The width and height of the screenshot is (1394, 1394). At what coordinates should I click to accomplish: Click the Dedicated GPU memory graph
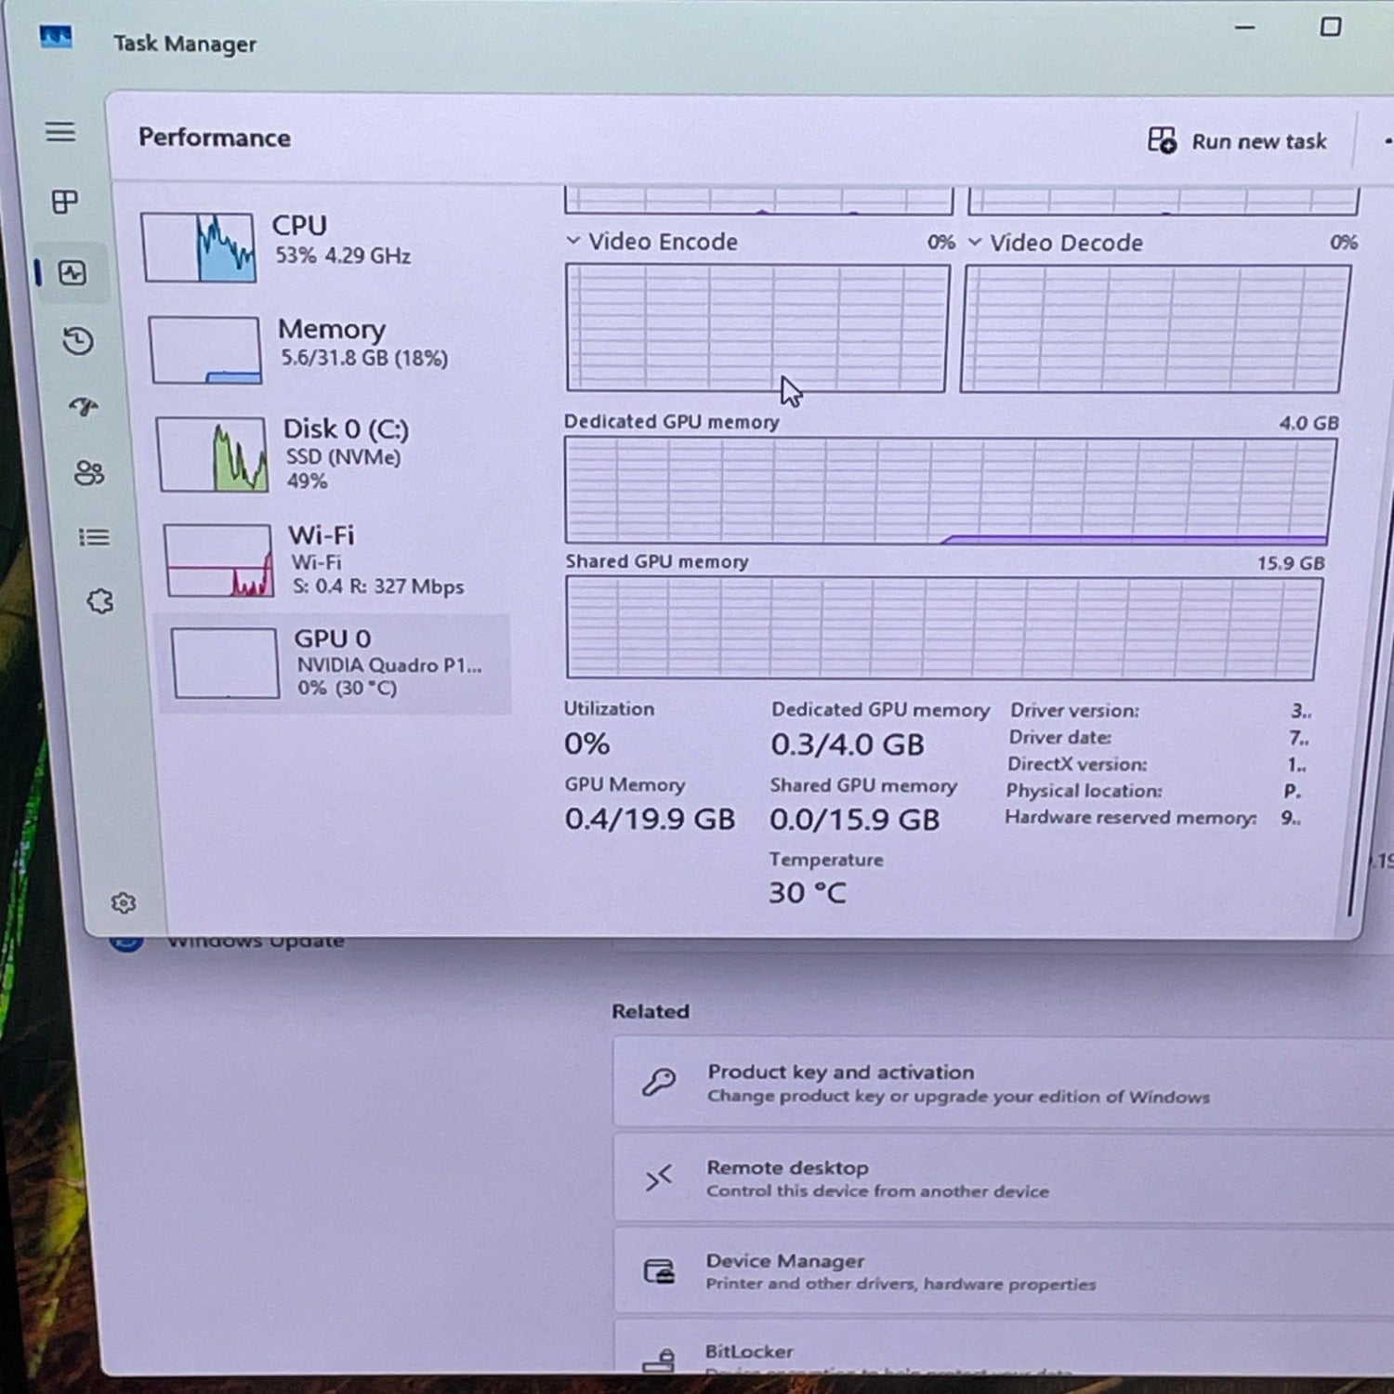pos(948,491)
